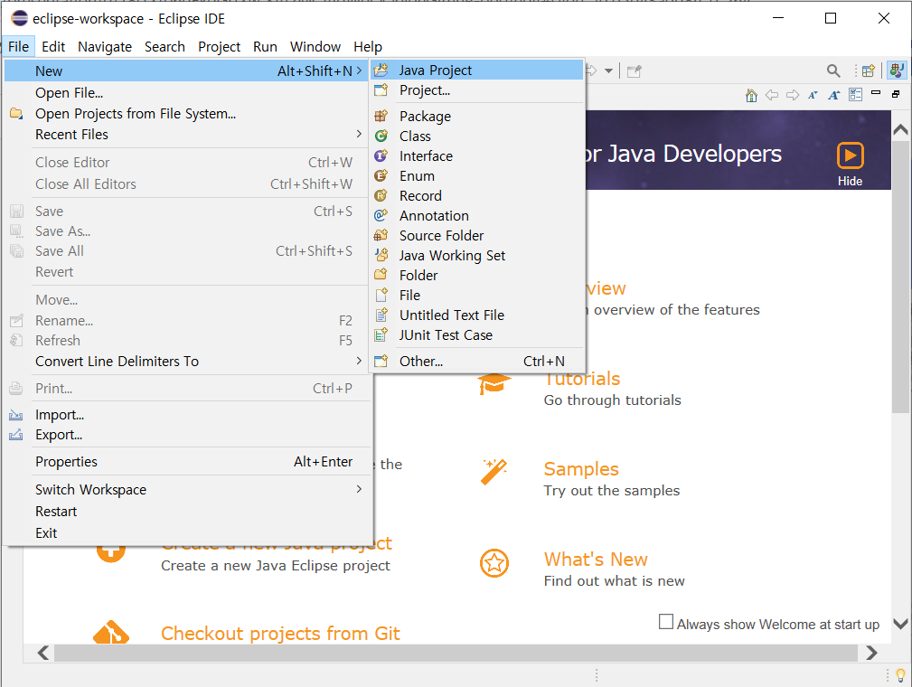The image size is (912, 687).
Task: Select Open Projects from File System...
Action: click(186, 114)
